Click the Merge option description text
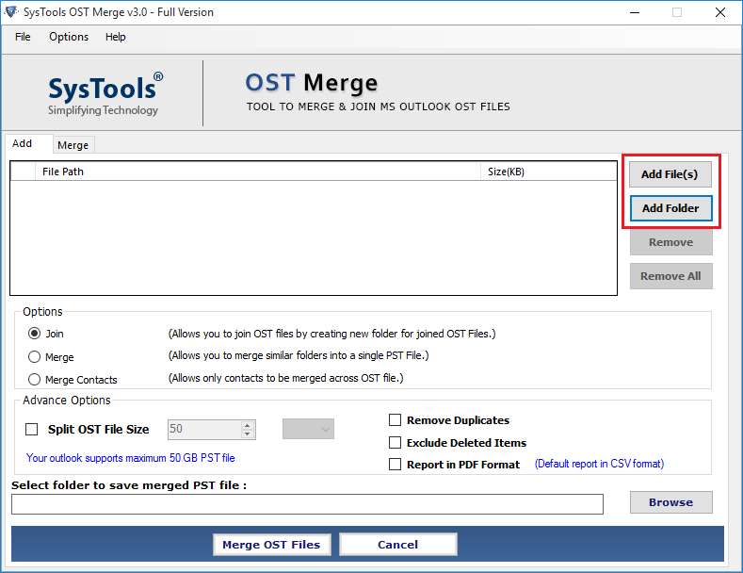This screenshot has width=743, height=573. [x=299, y=355]
